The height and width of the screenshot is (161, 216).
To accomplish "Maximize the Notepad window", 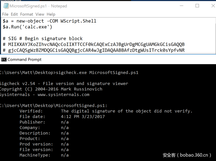I will pyautogui.click(x=197, y=6).
